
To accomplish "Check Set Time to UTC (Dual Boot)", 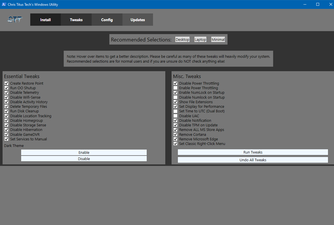I will pos(175,111).
